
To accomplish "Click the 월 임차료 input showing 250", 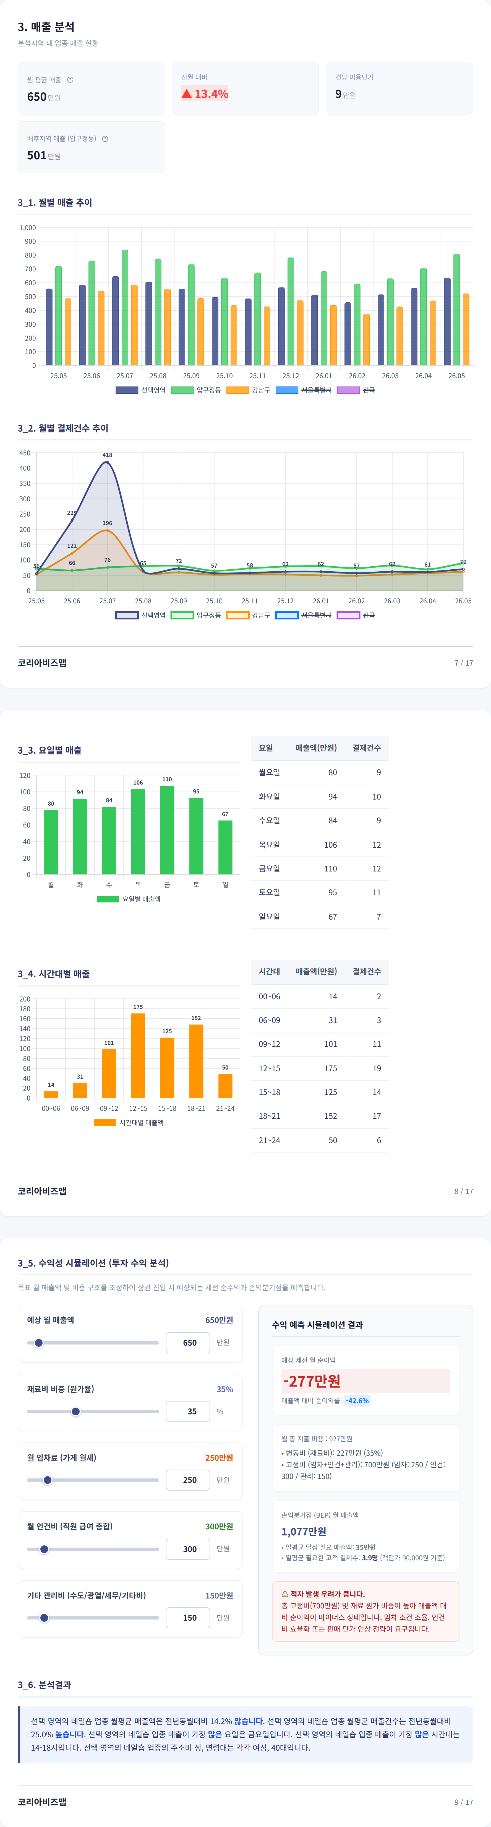I will [x=188, y=1480].
